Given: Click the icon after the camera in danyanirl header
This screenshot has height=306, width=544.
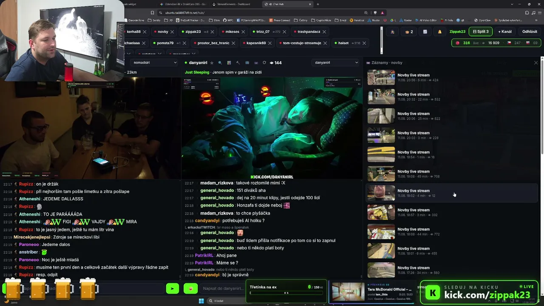Looking at the screenshot, I should tap(255, 63).
